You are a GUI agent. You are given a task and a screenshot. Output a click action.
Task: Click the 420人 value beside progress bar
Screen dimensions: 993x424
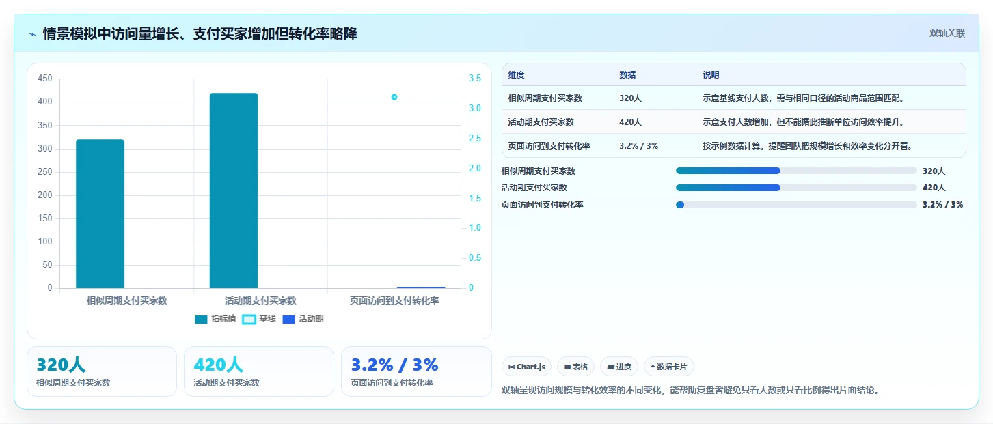point(934,188)
